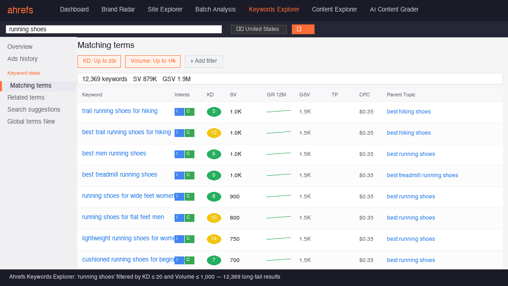Click KD badge 8 for wide feet women row
This screenshot has width=508, height=286.
tap(214, 197)
